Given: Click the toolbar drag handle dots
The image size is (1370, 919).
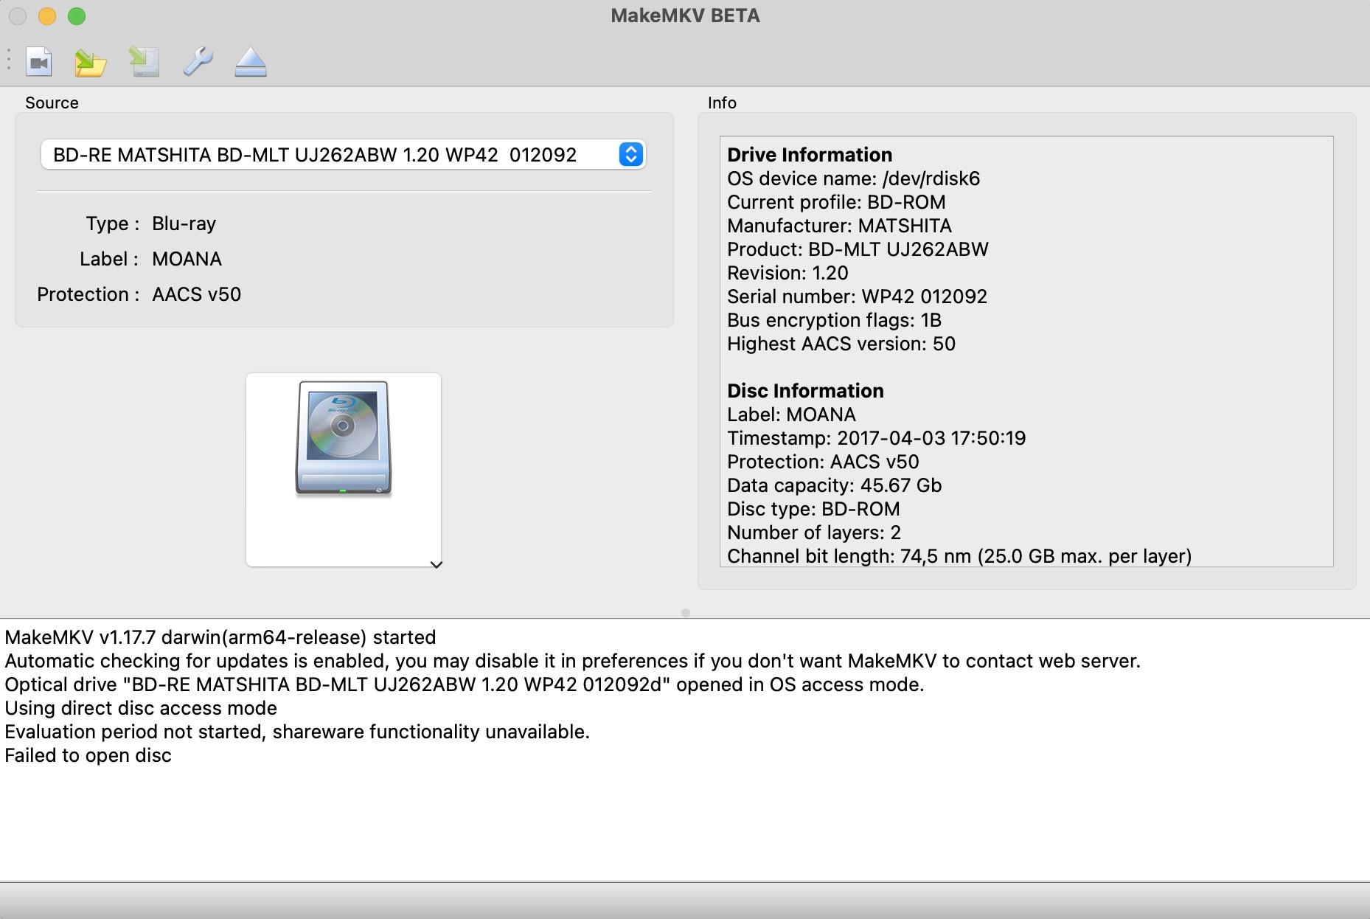Looking at the screenshot, I should (x=8, y=60).
